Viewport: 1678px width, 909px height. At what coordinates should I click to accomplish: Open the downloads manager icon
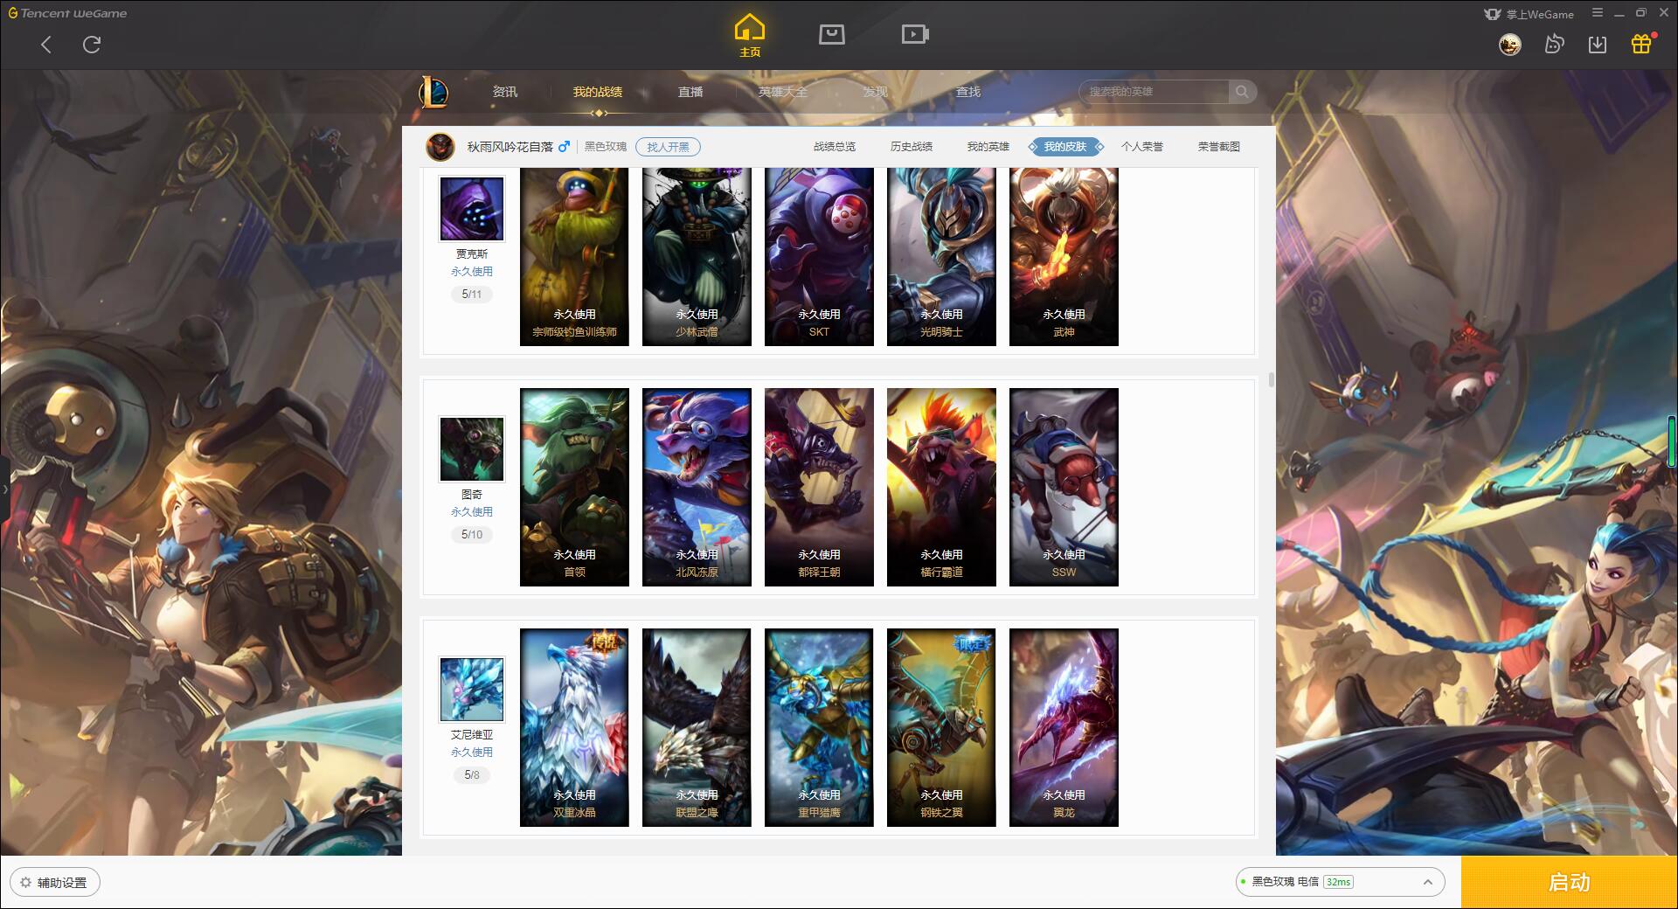click(x=1598, y=45)
